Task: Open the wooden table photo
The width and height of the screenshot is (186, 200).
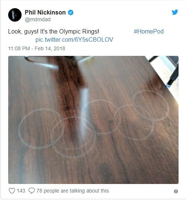Action: click(x=93, y=120)
